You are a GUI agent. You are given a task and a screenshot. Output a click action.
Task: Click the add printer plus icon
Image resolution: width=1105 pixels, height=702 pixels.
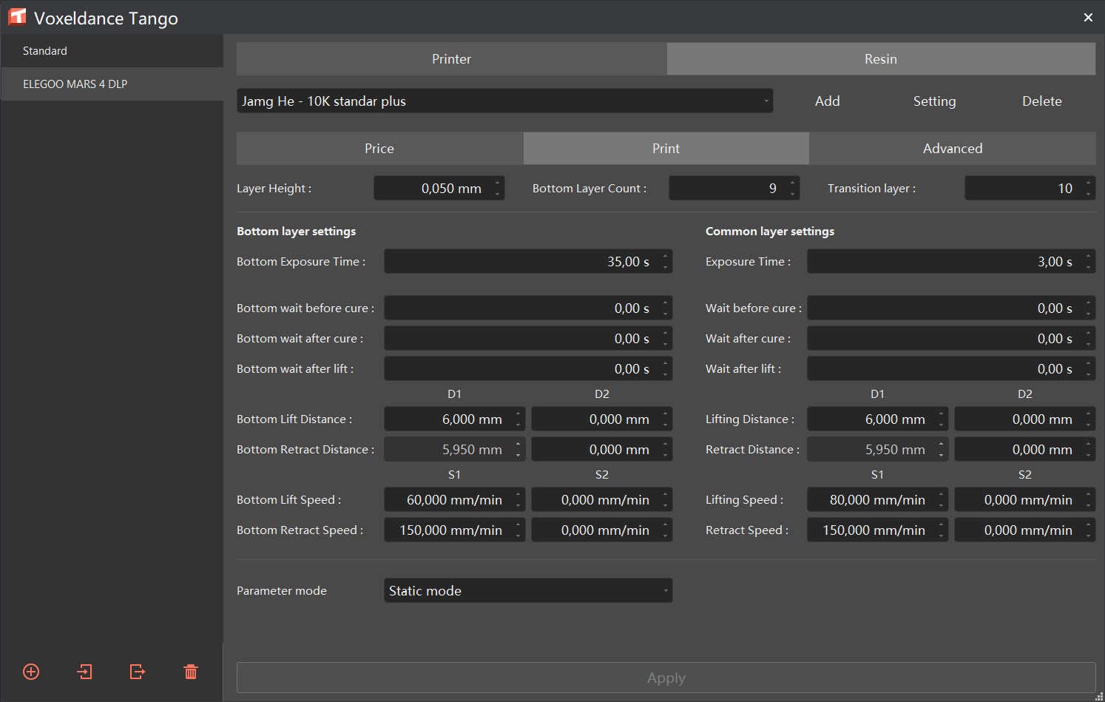(x=31, y=672)
